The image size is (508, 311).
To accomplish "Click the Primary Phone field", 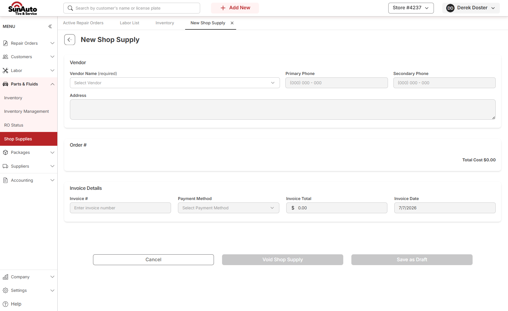I will 336,83.
